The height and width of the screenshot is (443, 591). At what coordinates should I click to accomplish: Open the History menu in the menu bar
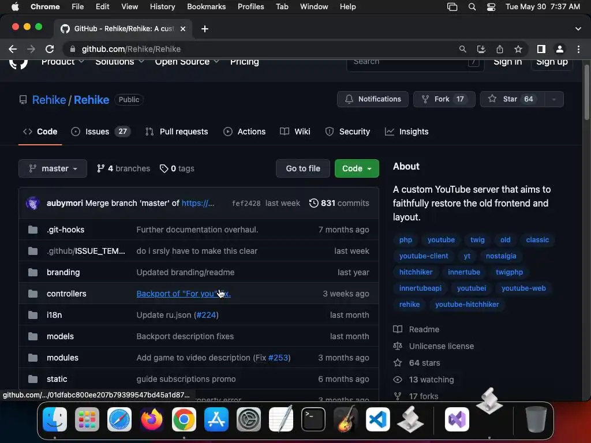(162, 7)
